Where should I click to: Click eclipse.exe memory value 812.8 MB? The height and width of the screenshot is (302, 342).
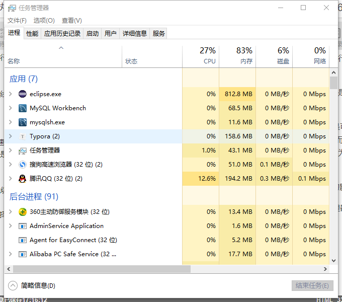238,94
